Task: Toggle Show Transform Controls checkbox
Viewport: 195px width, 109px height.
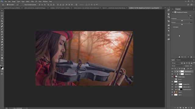Action: [23, 5]
